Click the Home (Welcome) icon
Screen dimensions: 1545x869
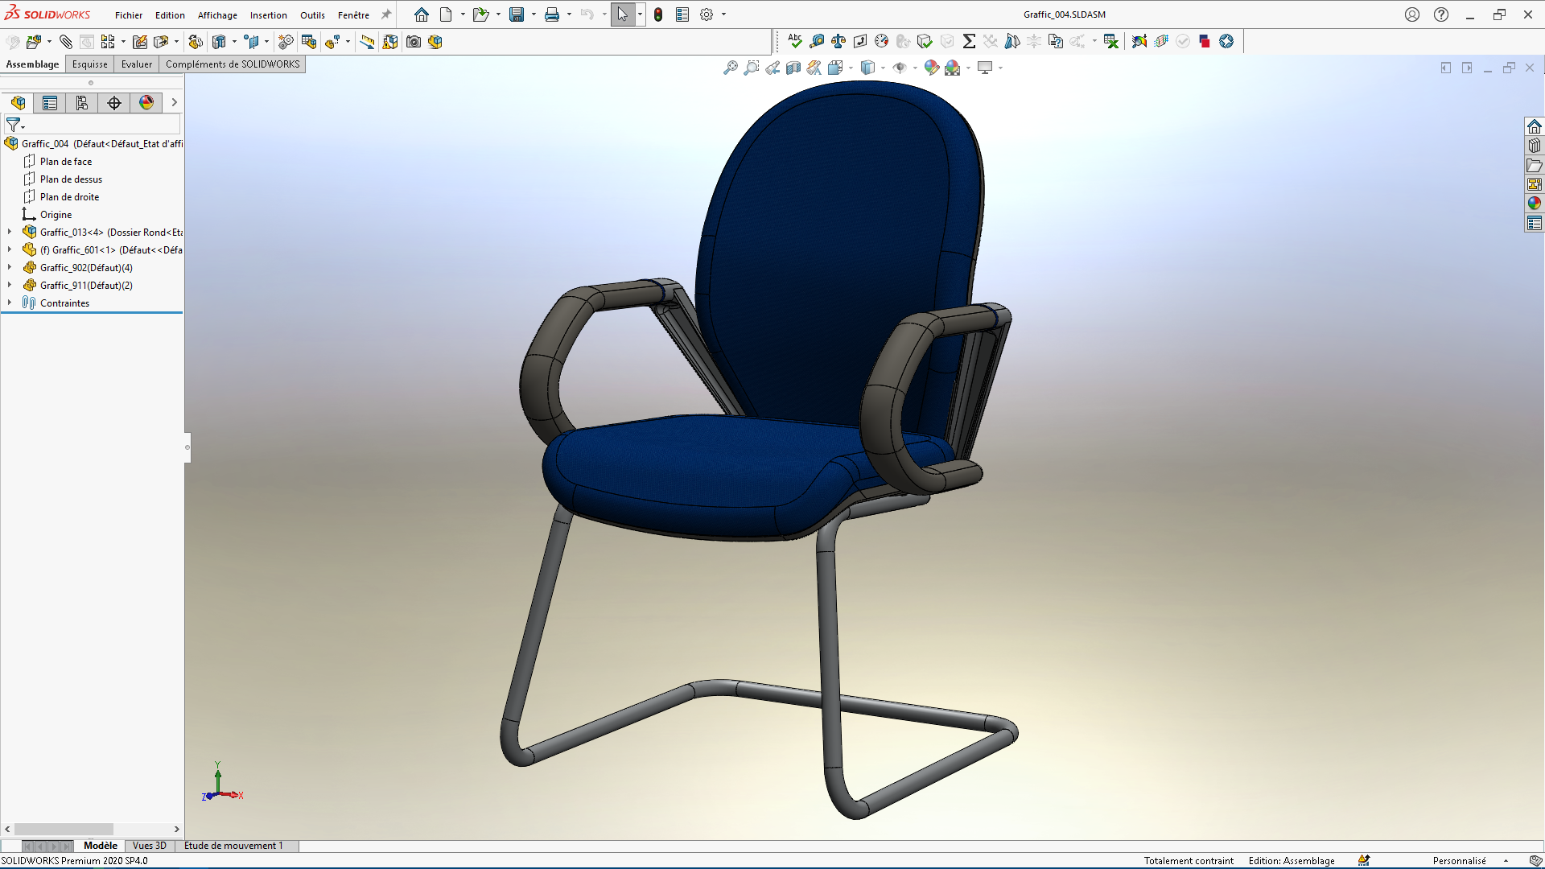coord(422,14)
